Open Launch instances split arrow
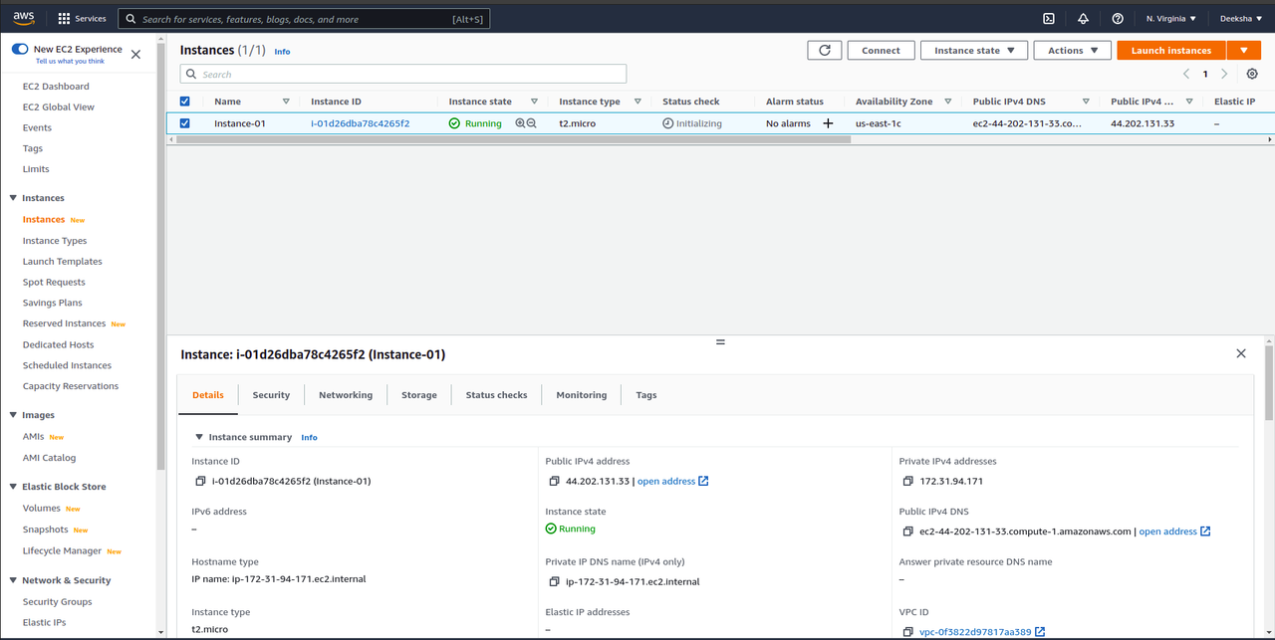1275x640 pixels. click(1244, 51)
